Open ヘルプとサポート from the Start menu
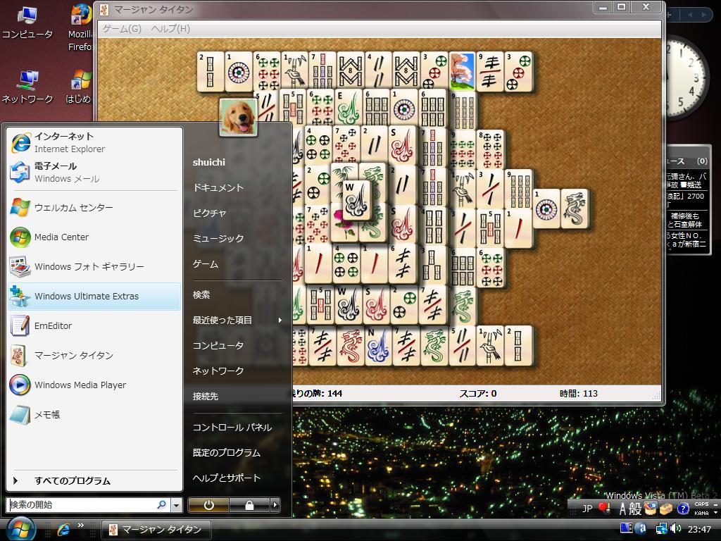Image resolution: width=721 pixels, height=541 pixels. (x=226, y=478)
